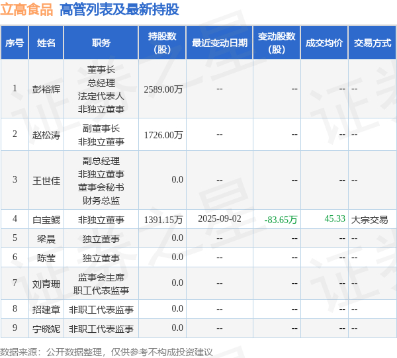
Task: Click 副董事长 in 赵松涛's positions
Action: (x=101, y=128)
